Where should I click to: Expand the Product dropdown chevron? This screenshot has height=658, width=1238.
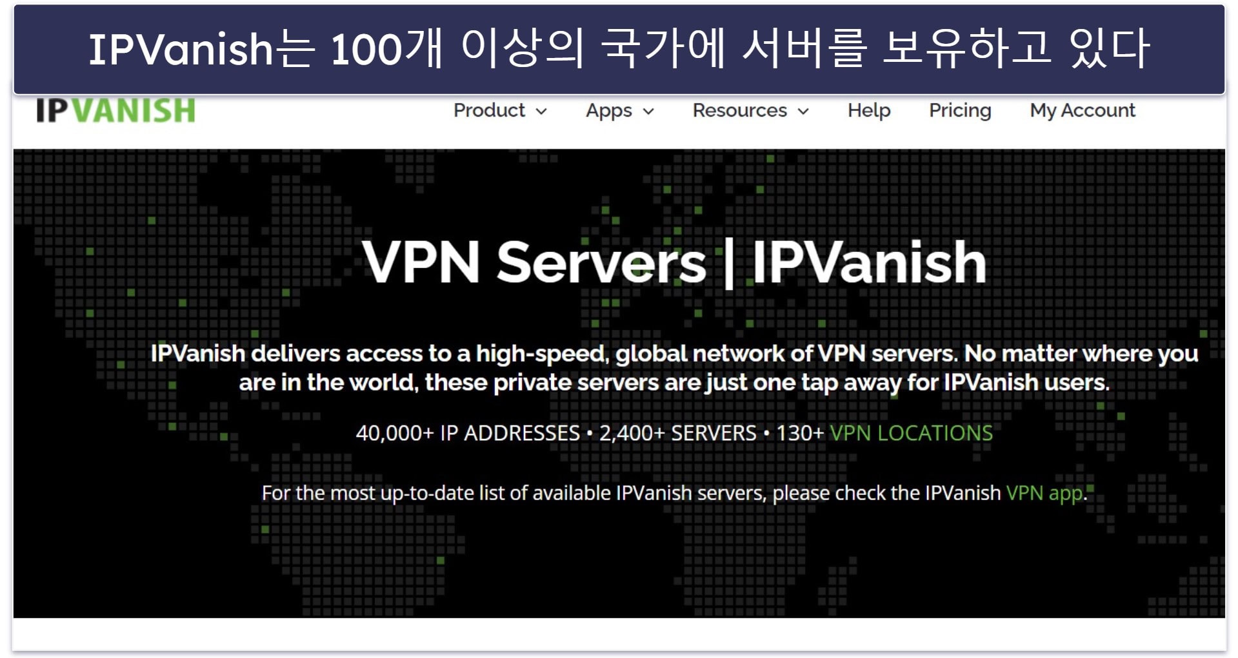pos(541,111)
